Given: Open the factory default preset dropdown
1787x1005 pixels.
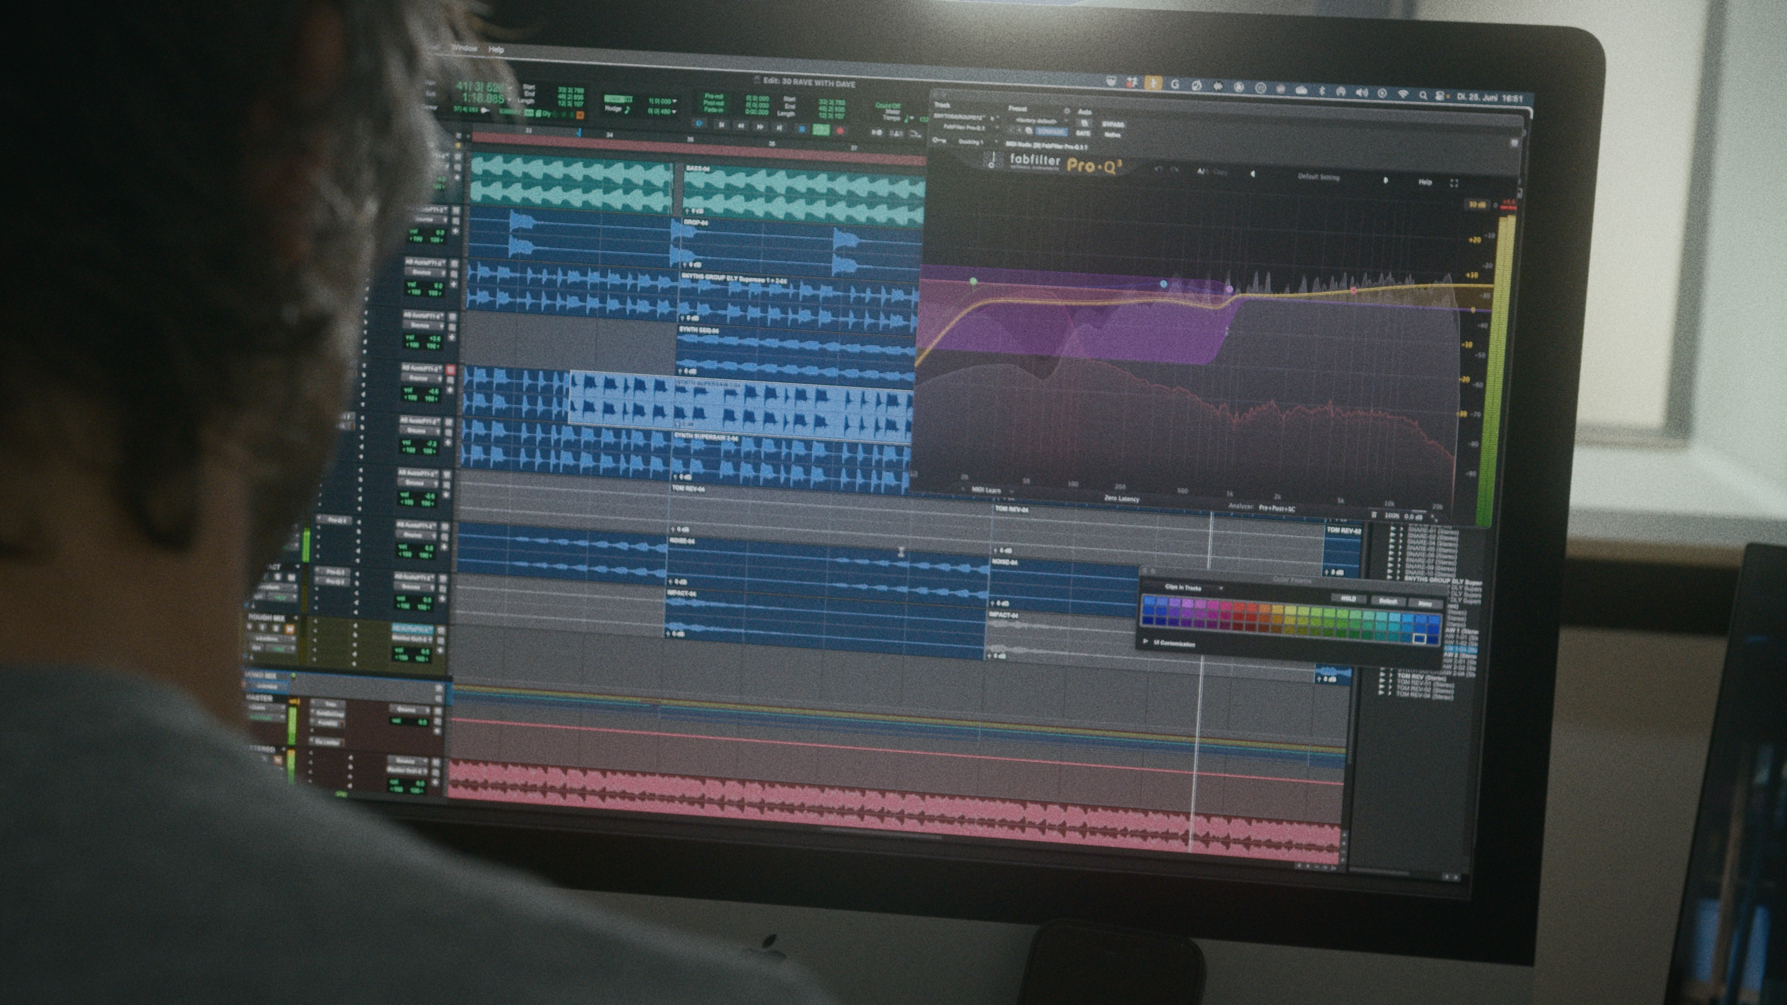Looking at the screenshot, I should (x=1038, y=121).
